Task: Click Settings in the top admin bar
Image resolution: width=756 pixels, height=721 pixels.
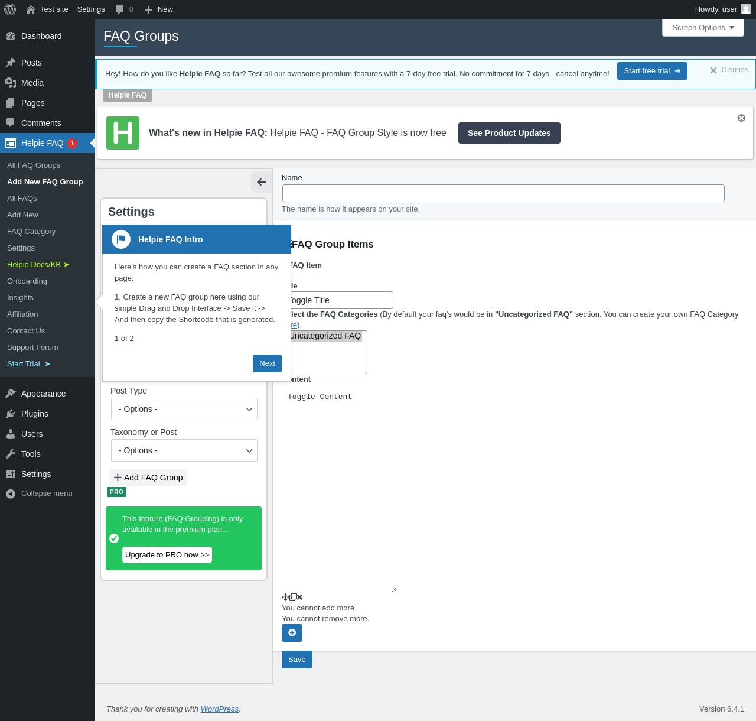Action: click(x=91, y=9)
